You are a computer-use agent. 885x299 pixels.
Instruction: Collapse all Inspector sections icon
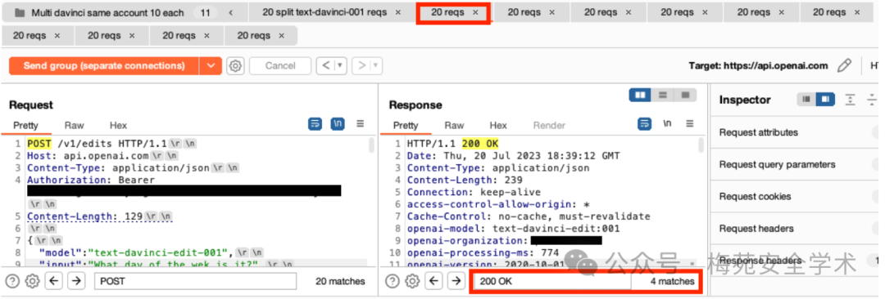pos(872,100)
